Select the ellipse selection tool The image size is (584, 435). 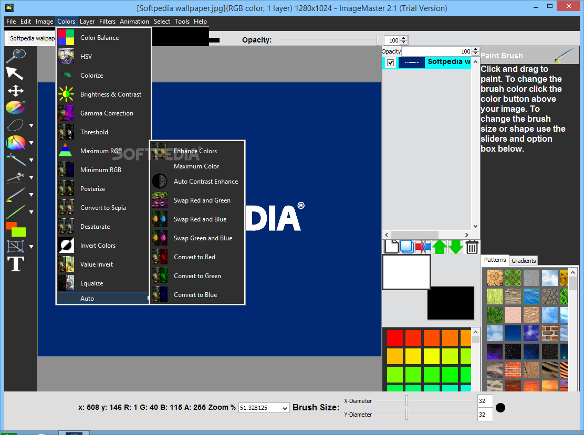click(15, 125)
